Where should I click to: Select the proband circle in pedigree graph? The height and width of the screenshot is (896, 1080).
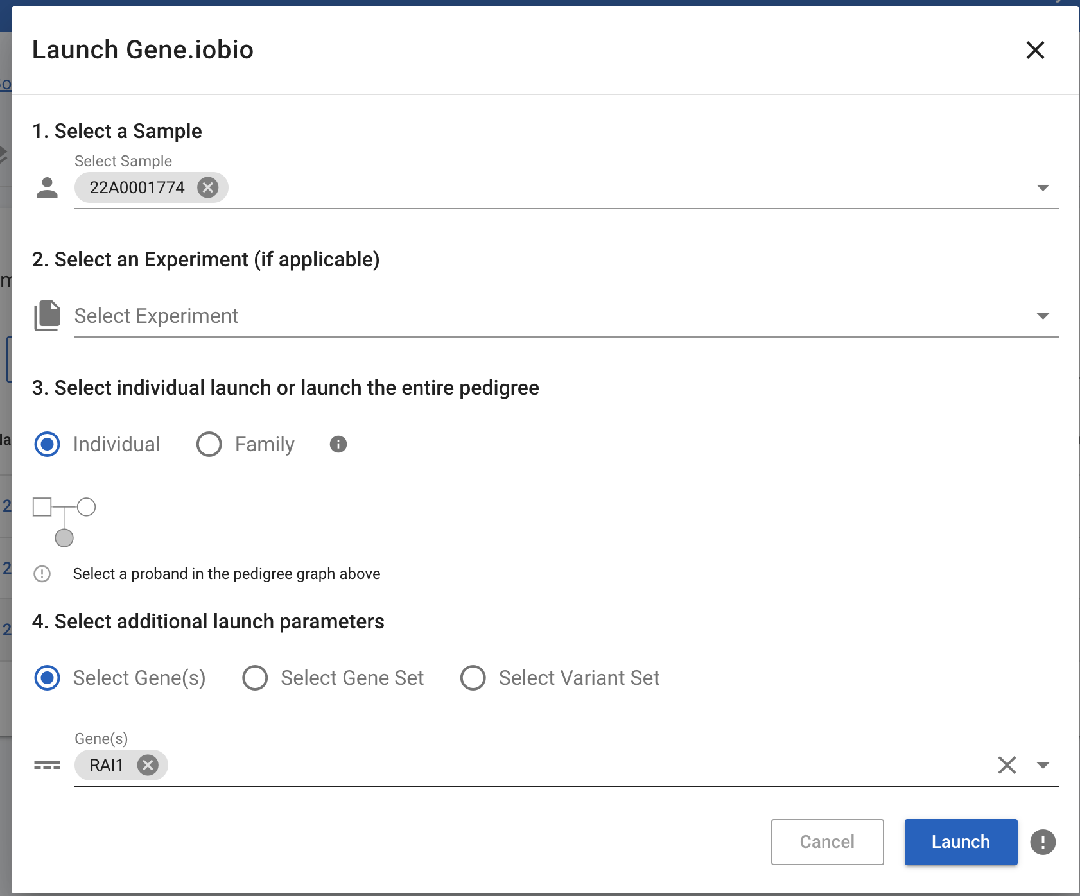pyautogui.click(x=64, y=538)
